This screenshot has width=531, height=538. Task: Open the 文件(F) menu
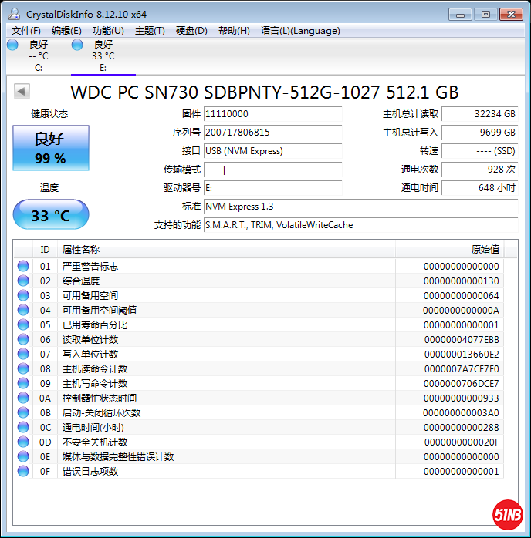[25, 31]
